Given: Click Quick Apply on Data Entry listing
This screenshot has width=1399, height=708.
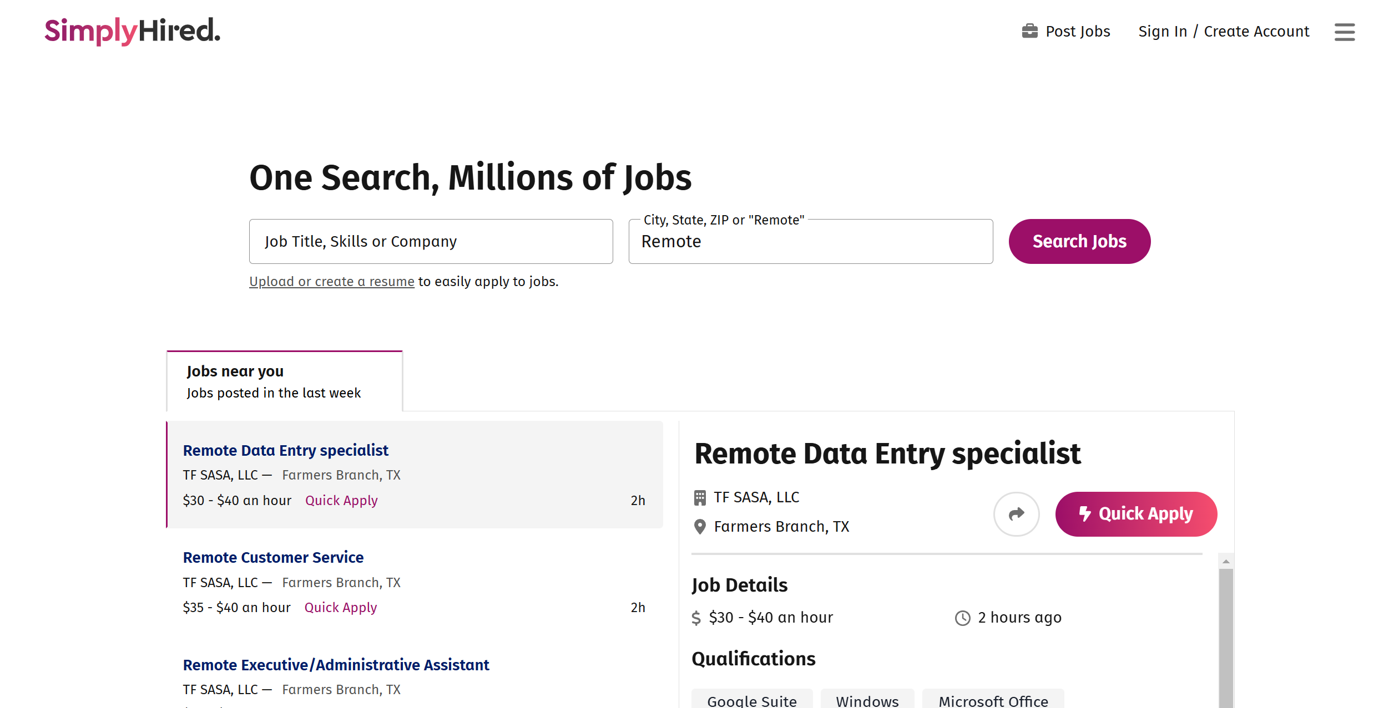Looking at the screenshot, I should click(341, 501).
